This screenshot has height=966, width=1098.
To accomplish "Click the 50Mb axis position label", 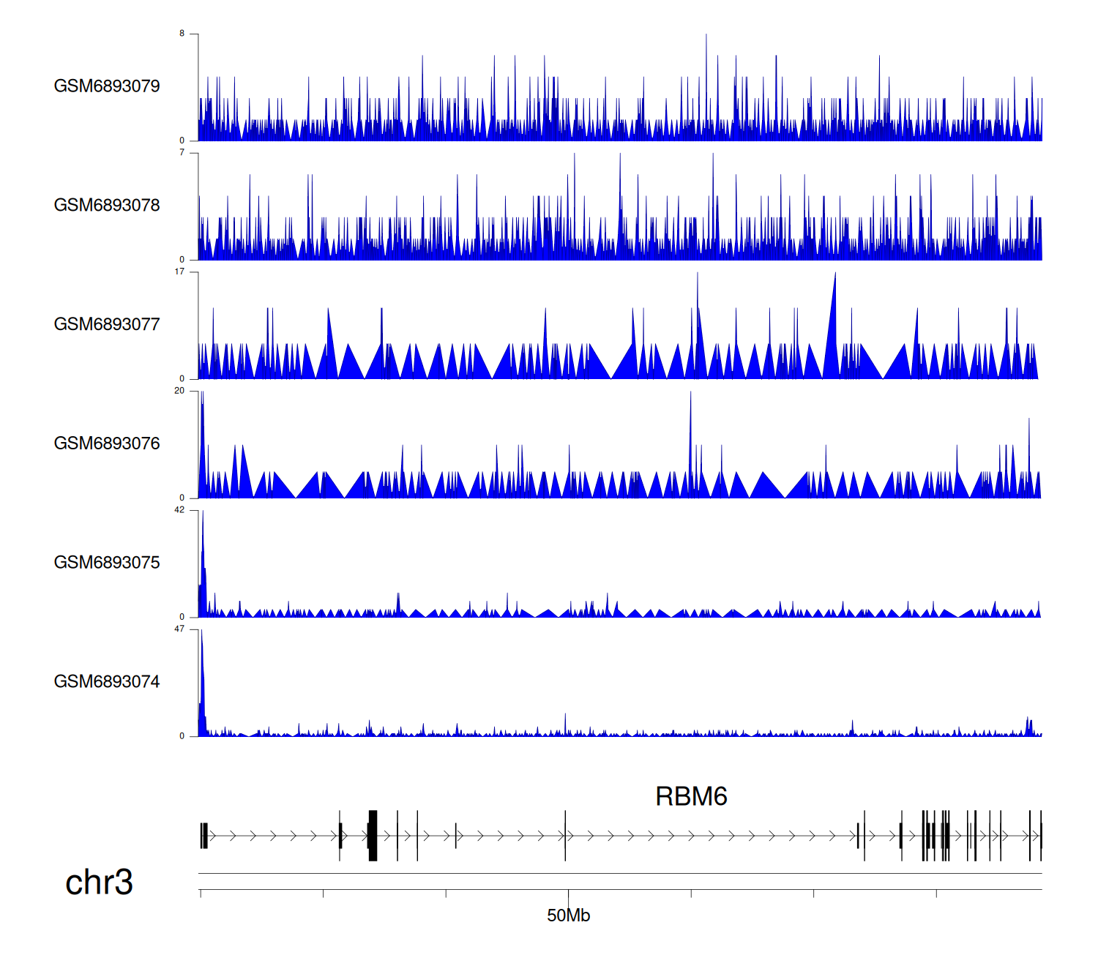I will [568, 916].
